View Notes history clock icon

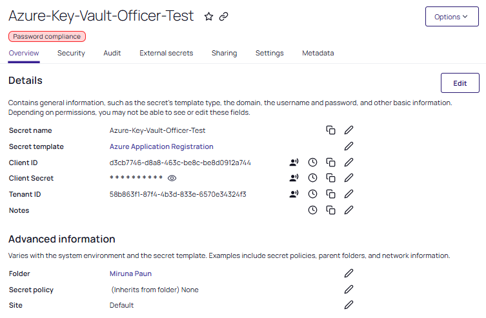coord(312,210)
